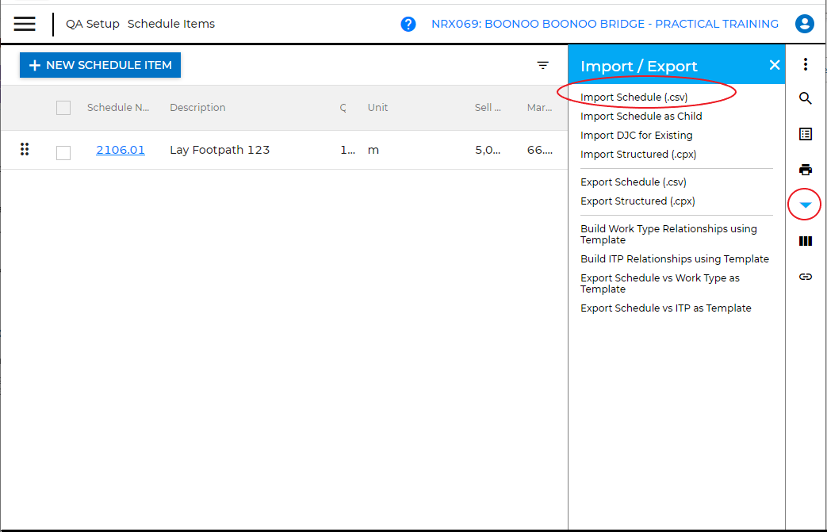Click the Lay Footpath 123 description cell

pos(220,150)
